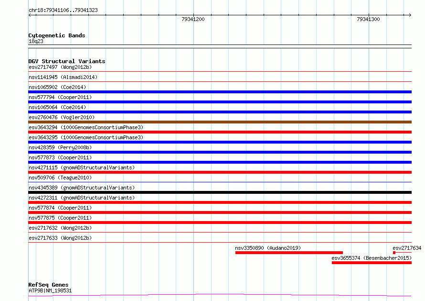425x301 pixels.
Task: Click the 79341300 ruler tick label
Action: (368, 19)
